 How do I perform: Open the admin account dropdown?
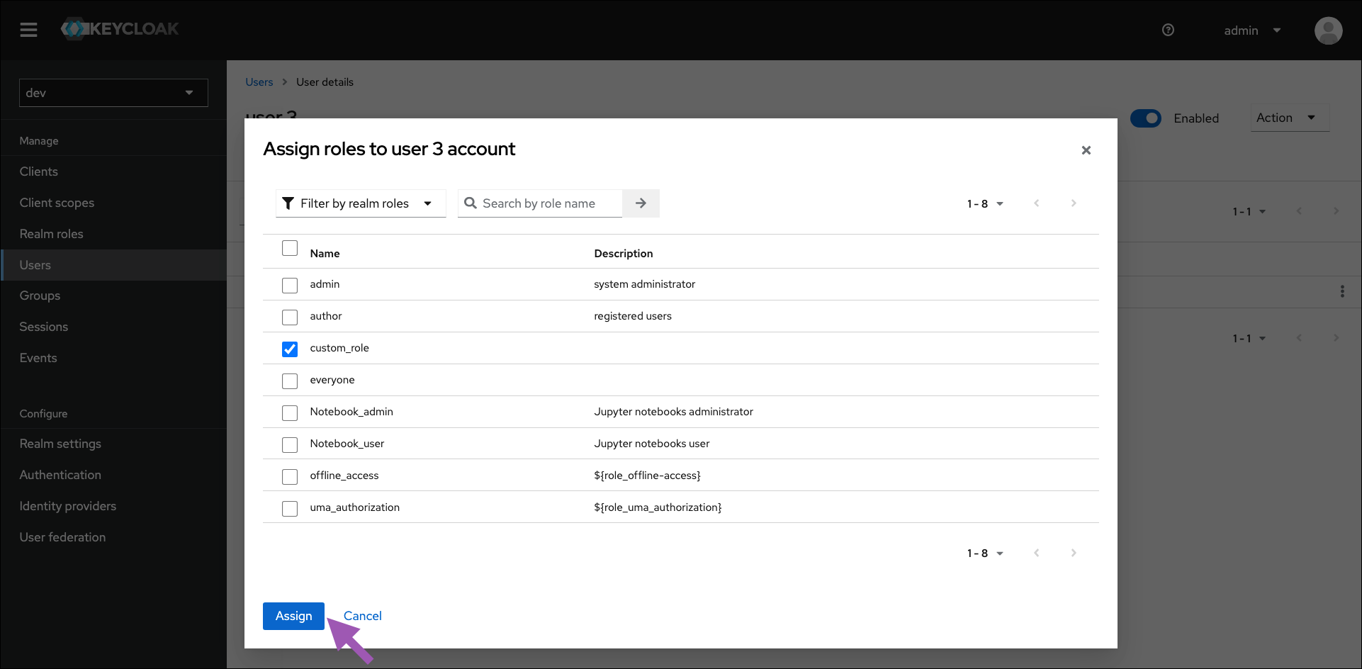tap(1252, 30)
